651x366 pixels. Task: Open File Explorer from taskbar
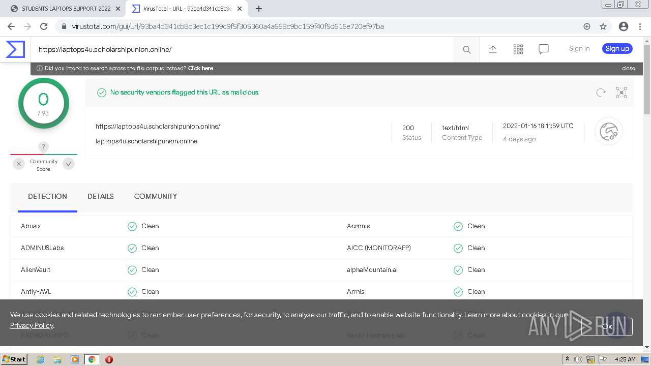click(x=57, y=359)
